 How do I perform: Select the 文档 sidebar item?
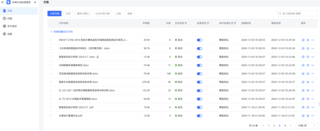coord(19,11)
